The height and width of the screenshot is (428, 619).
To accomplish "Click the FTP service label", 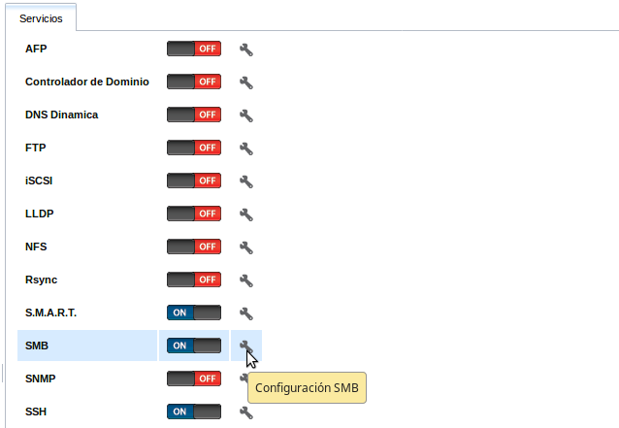I will (x=36, y=148).
